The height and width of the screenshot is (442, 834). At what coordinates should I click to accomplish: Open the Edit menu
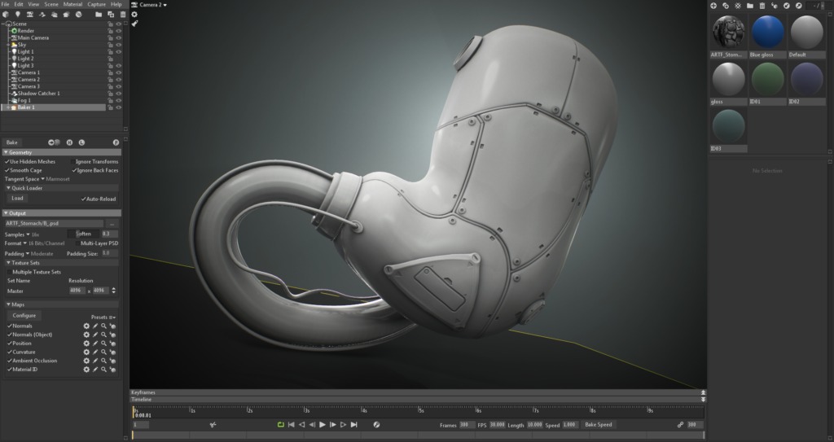point(19,4)
